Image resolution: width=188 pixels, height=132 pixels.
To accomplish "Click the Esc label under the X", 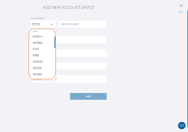I will pos(181,12).
